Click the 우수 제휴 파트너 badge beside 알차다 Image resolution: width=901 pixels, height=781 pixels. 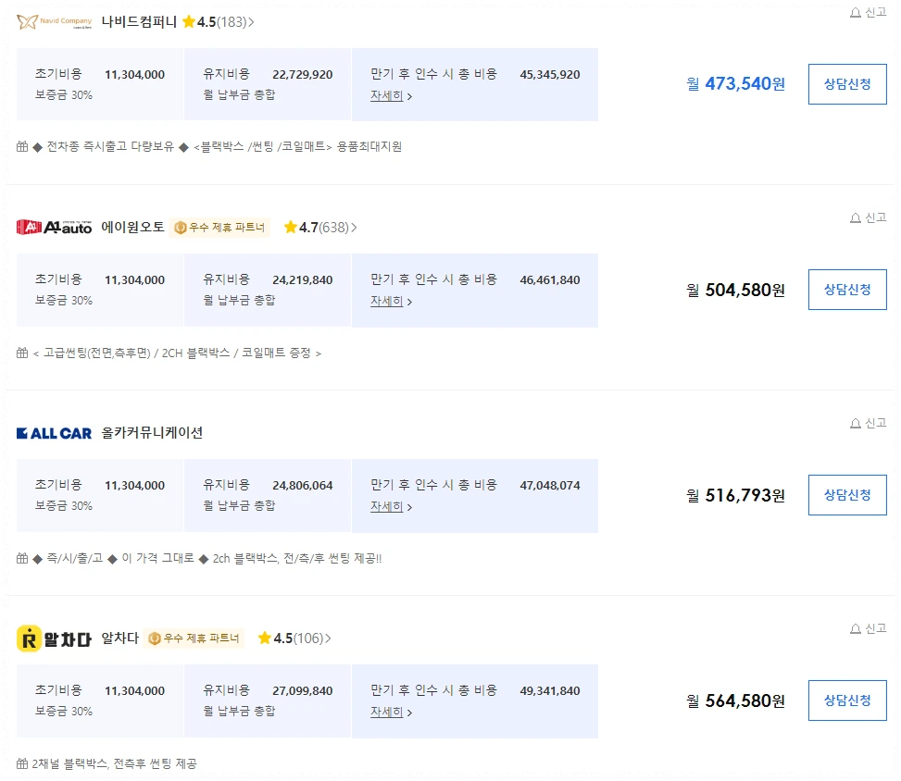point(195,637)
